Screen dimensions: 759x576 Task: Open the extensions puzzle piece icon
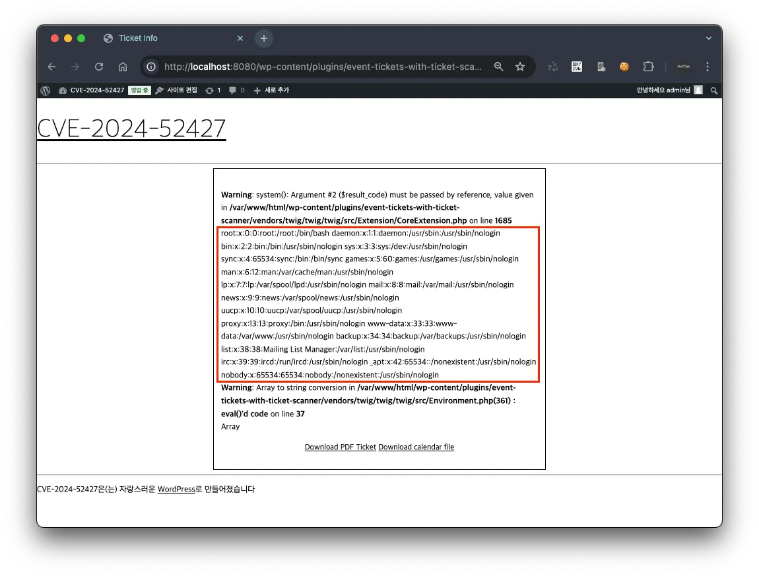coord(648,67)
